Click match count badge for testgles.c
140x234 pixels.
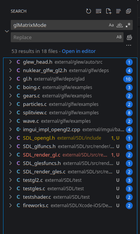tap(129, 189)
